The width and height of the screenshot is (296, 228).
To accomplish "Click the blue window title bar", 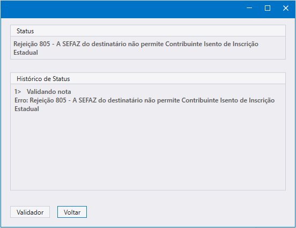I will click(x=121, y=9).
